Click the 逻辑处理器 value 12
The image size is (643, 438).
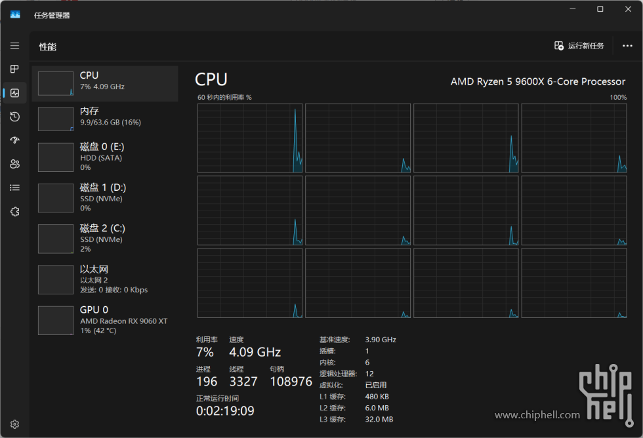(369, 374)
